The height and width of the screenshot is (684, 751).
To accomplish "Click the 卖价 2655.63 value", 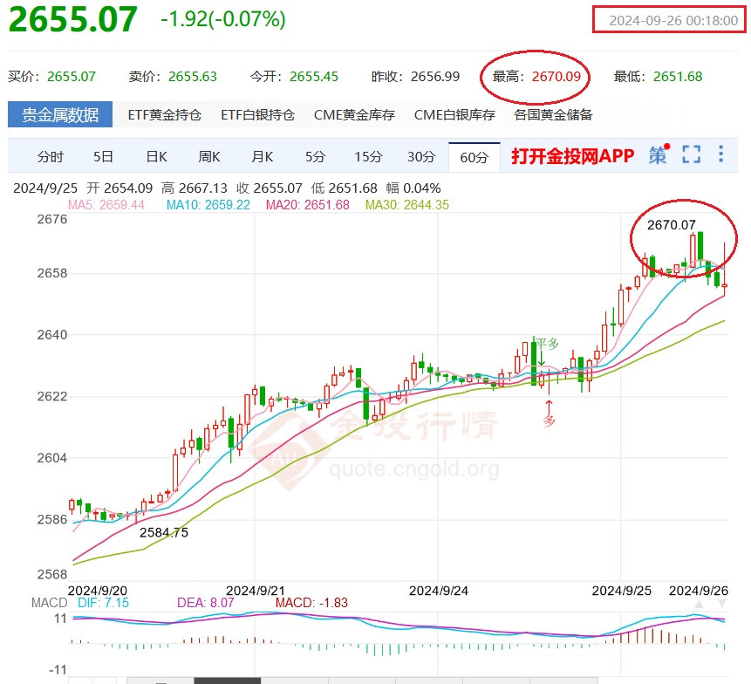I will click(x=193, y=77).
